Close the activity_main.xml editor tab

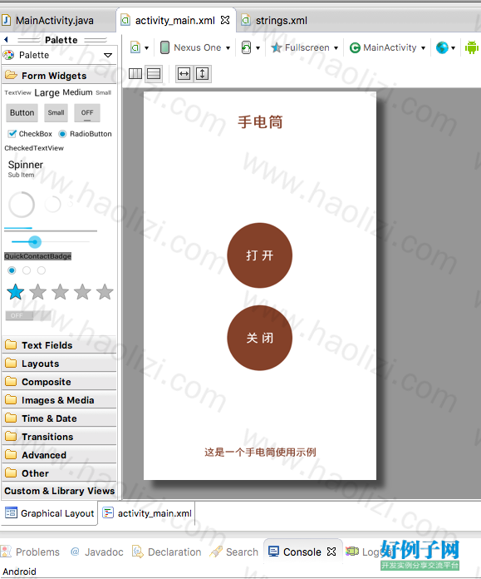[225, 20]
